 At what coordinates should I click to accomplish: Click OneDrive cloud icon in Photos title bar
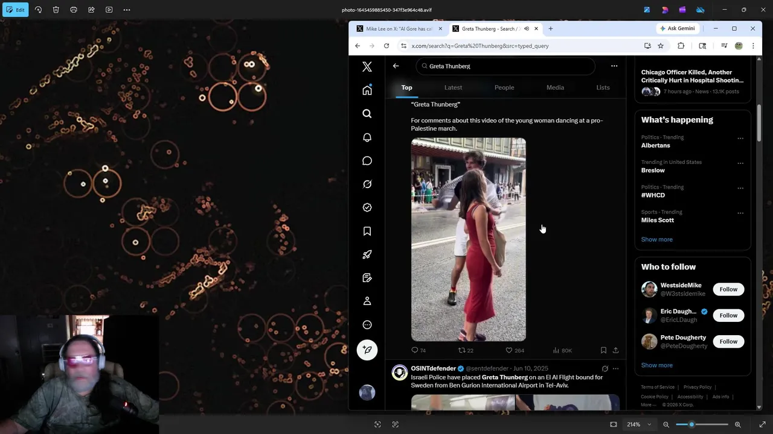click(x=701, y=10)
